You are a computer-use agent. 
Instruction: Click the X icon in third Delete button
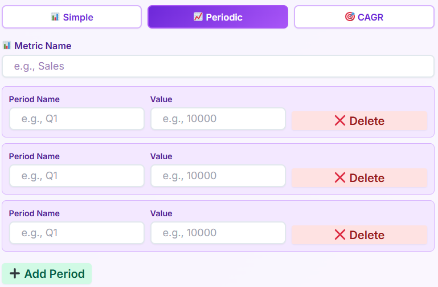point(340,235)
